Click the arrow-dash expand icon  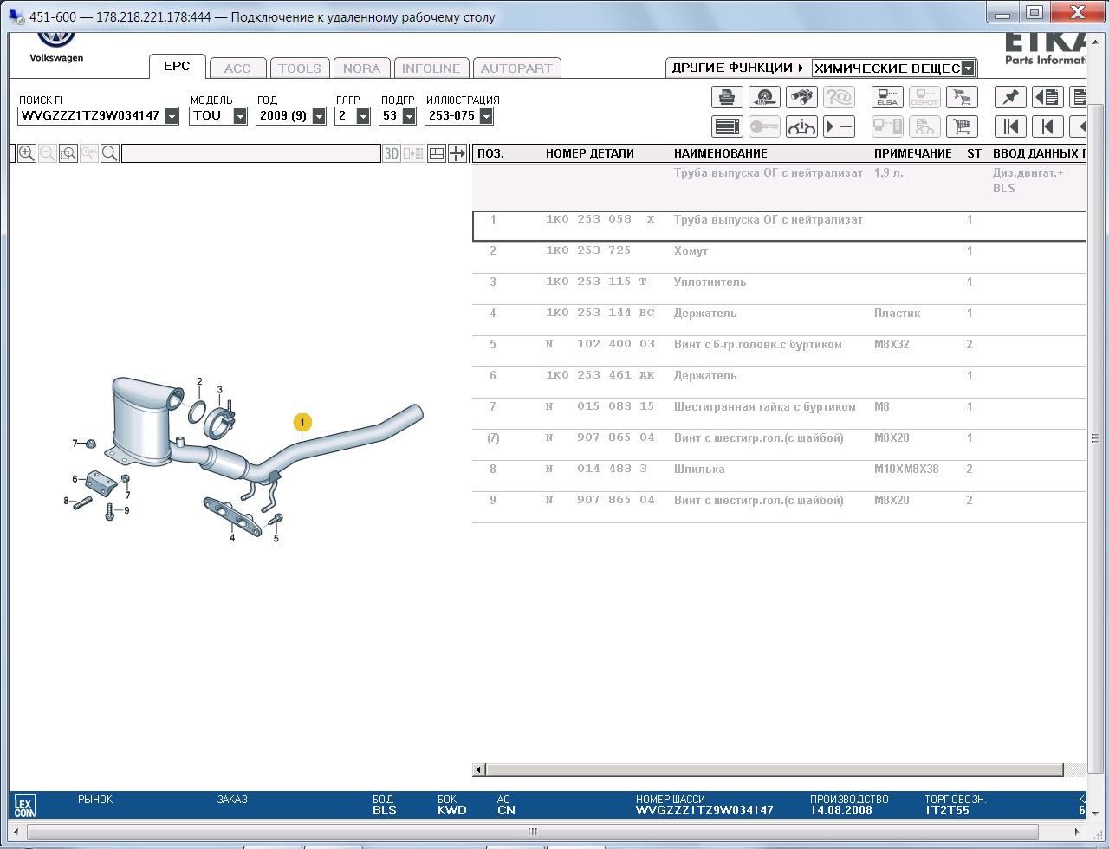pyautogui.click(x=839, y=126)
